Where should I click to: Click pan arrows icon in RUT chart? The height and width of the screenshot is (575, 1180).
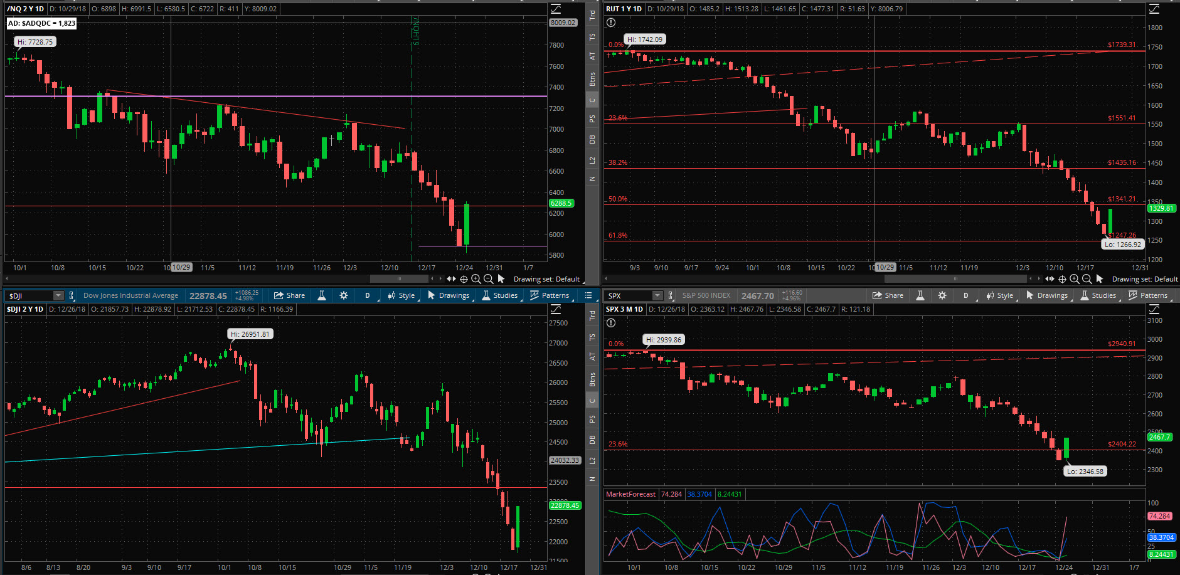(x=1050, y=279)
